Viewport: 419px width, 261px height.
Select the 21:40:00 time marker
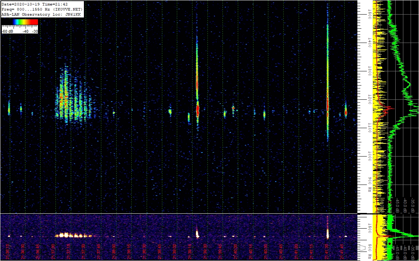click(x=236, y=251)
